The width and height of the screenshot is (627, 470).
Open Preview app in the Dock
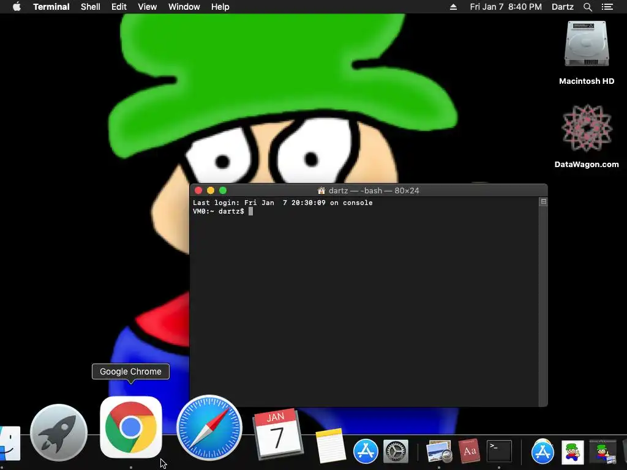[439, 451]
